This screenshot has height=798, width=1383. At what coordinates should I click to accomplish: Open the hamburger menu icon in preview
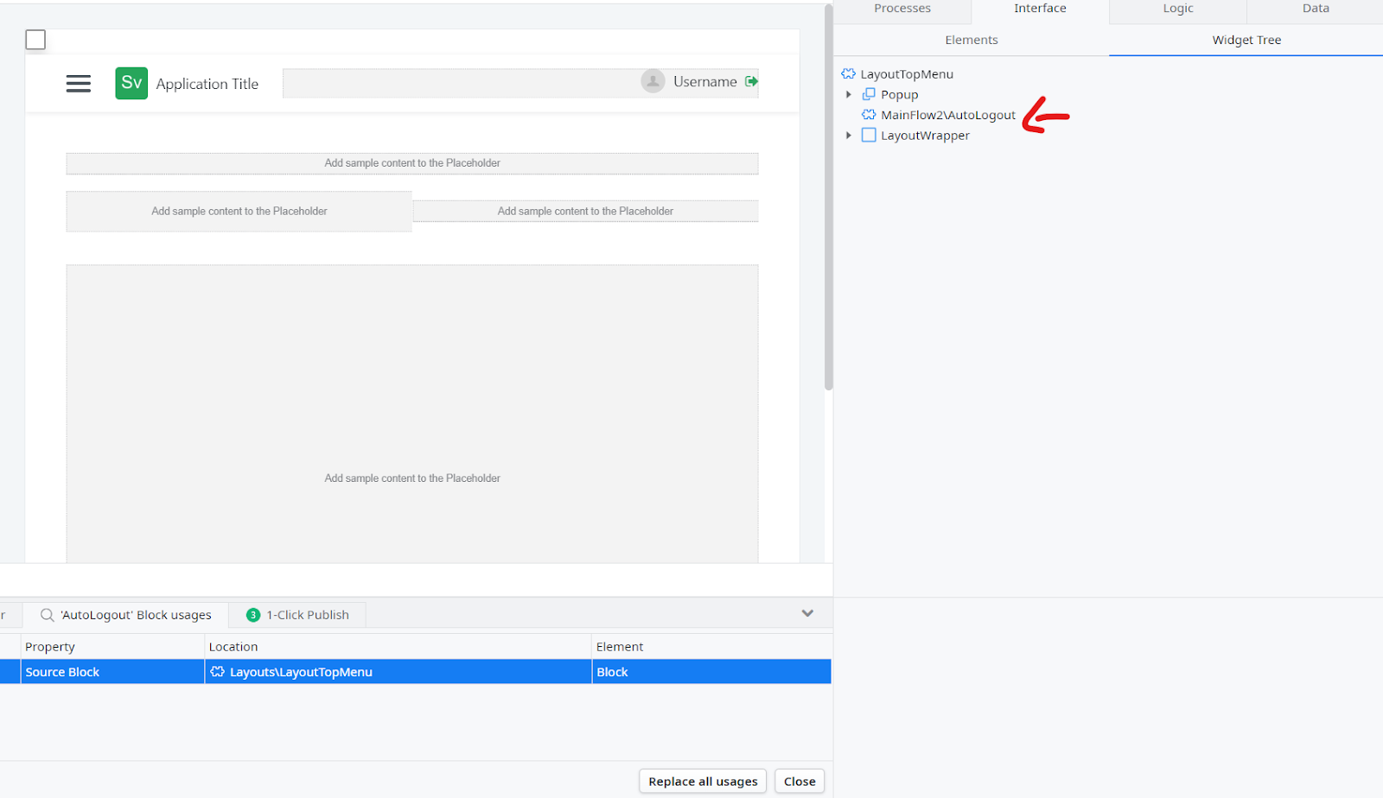[79, 84]
